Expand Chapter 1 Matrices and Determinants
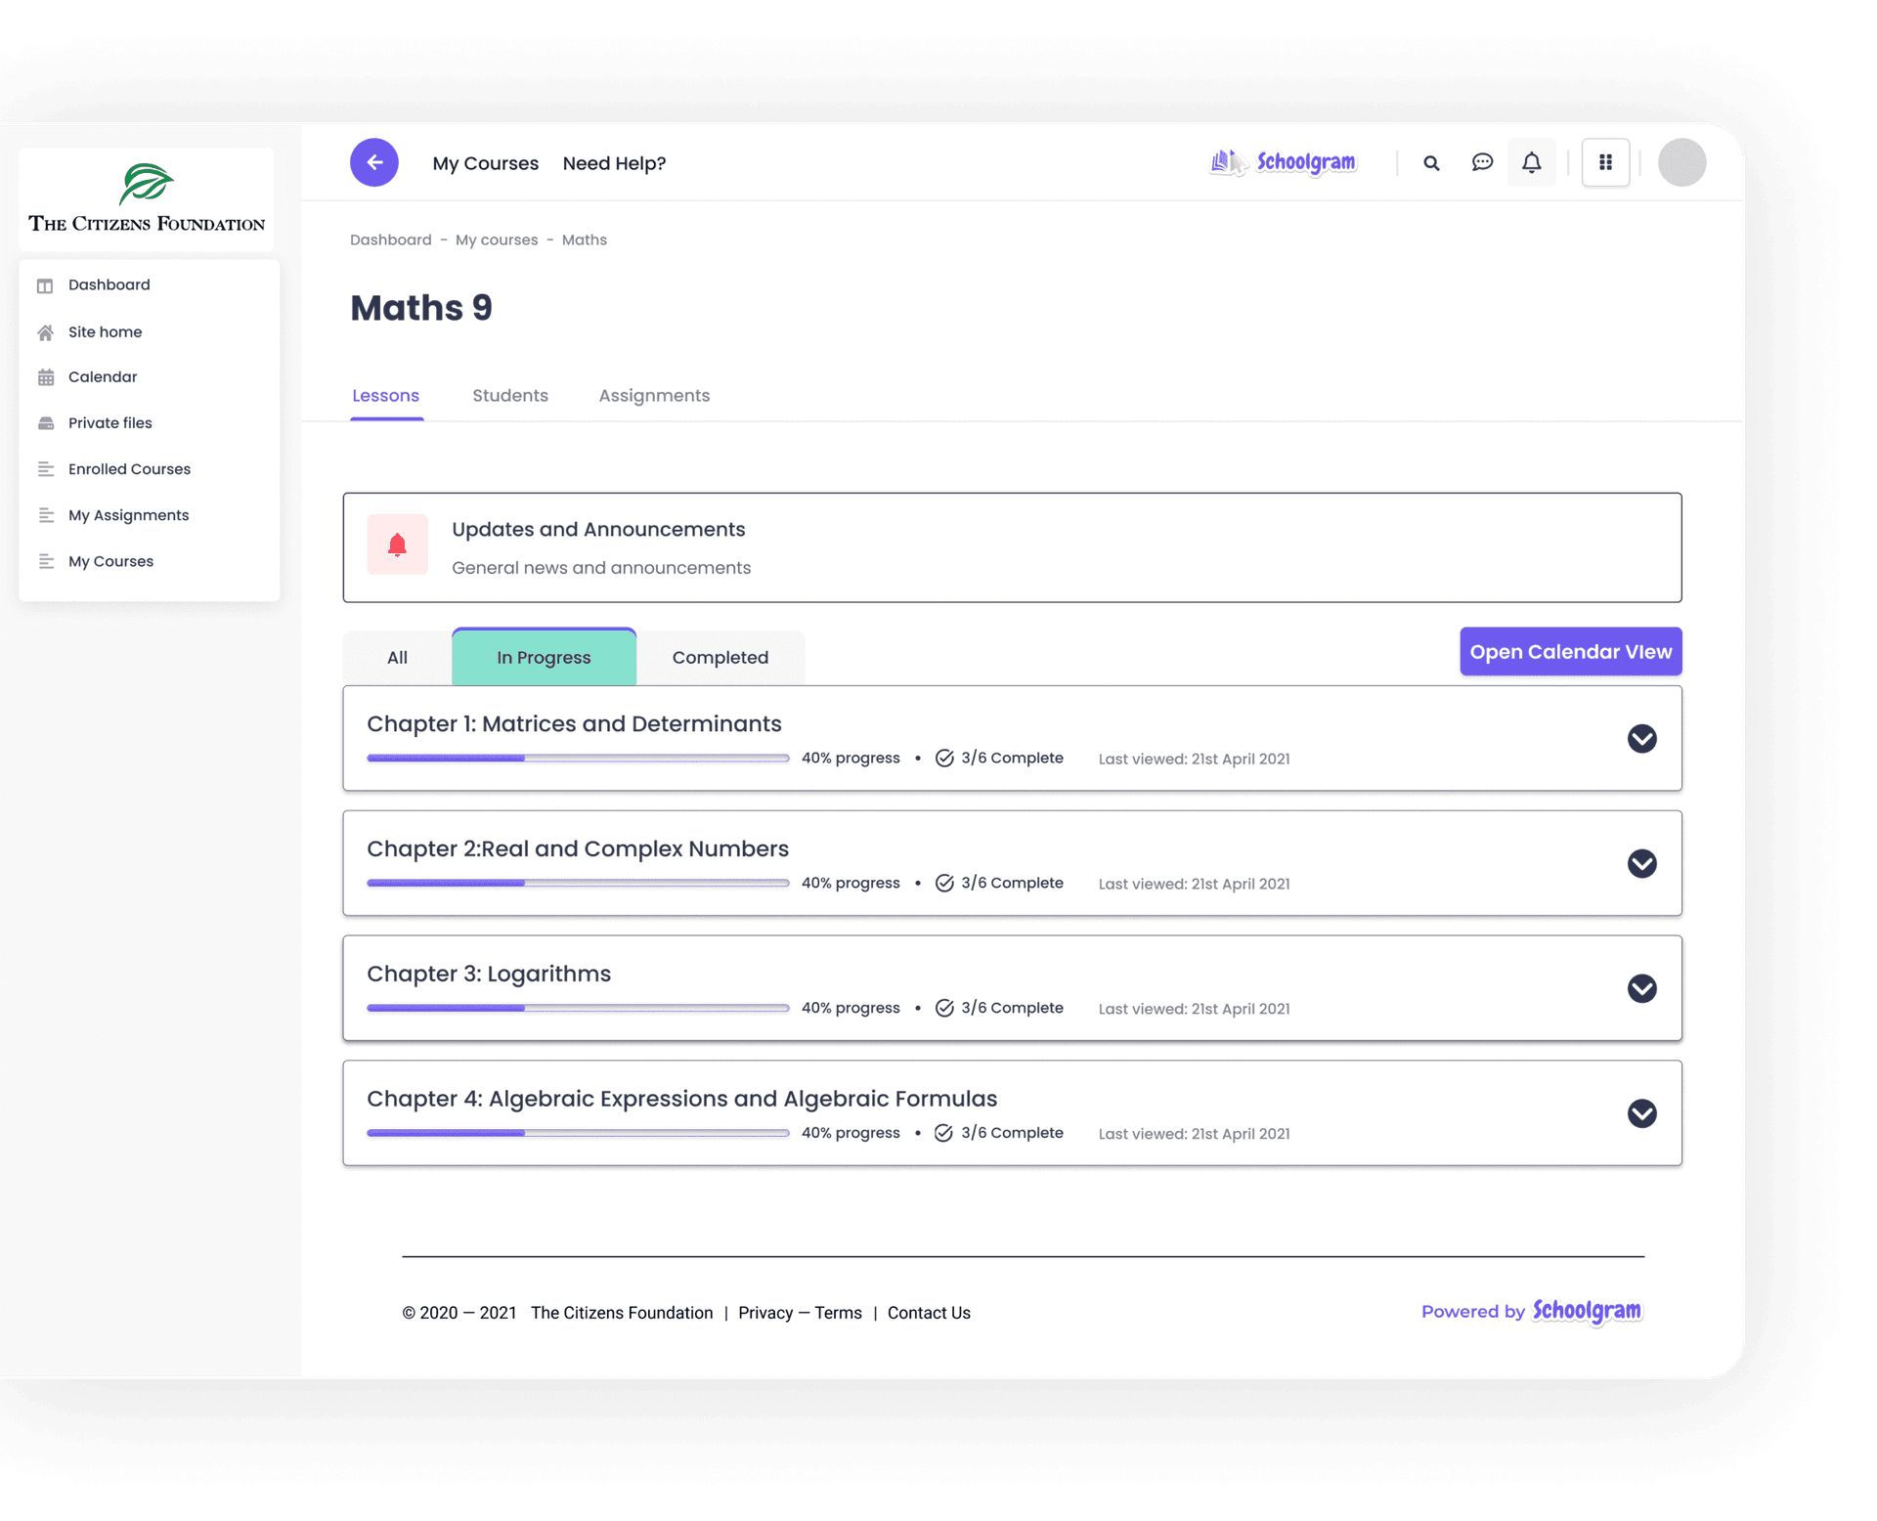This screenshot has height=1521, width=1877. coord(1641,738)
